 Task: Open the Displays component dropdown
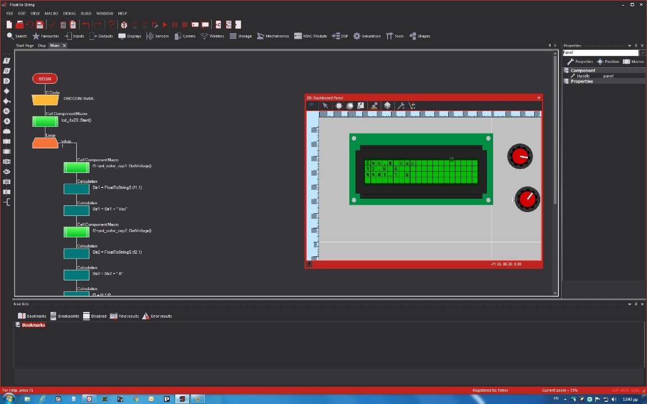tap(130, 36)
